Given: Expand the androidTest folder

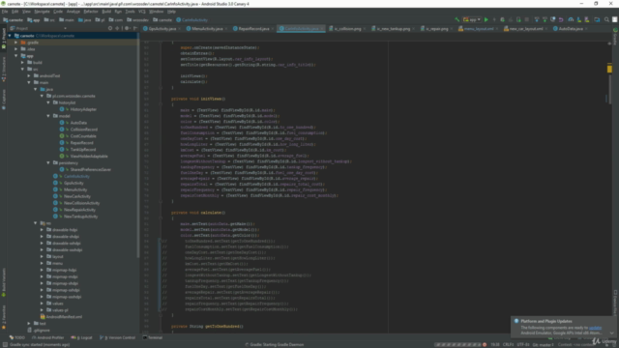Looking at the screenshot, I should click(x=29, y=75).
